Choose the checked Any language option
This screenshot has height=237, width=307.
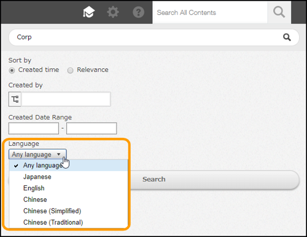click(69, 166)
